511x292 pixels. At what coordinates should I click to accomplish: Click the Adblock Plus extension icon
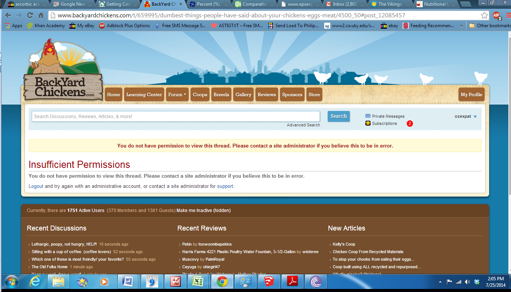[x=497, y=15]
